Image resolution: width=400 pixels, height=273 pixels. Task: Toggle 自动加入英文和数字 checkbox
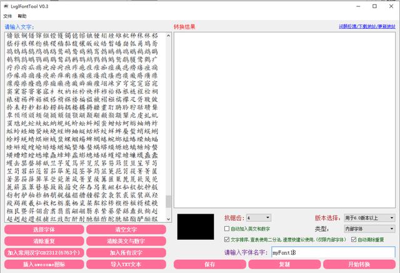(x=227, y=229)
